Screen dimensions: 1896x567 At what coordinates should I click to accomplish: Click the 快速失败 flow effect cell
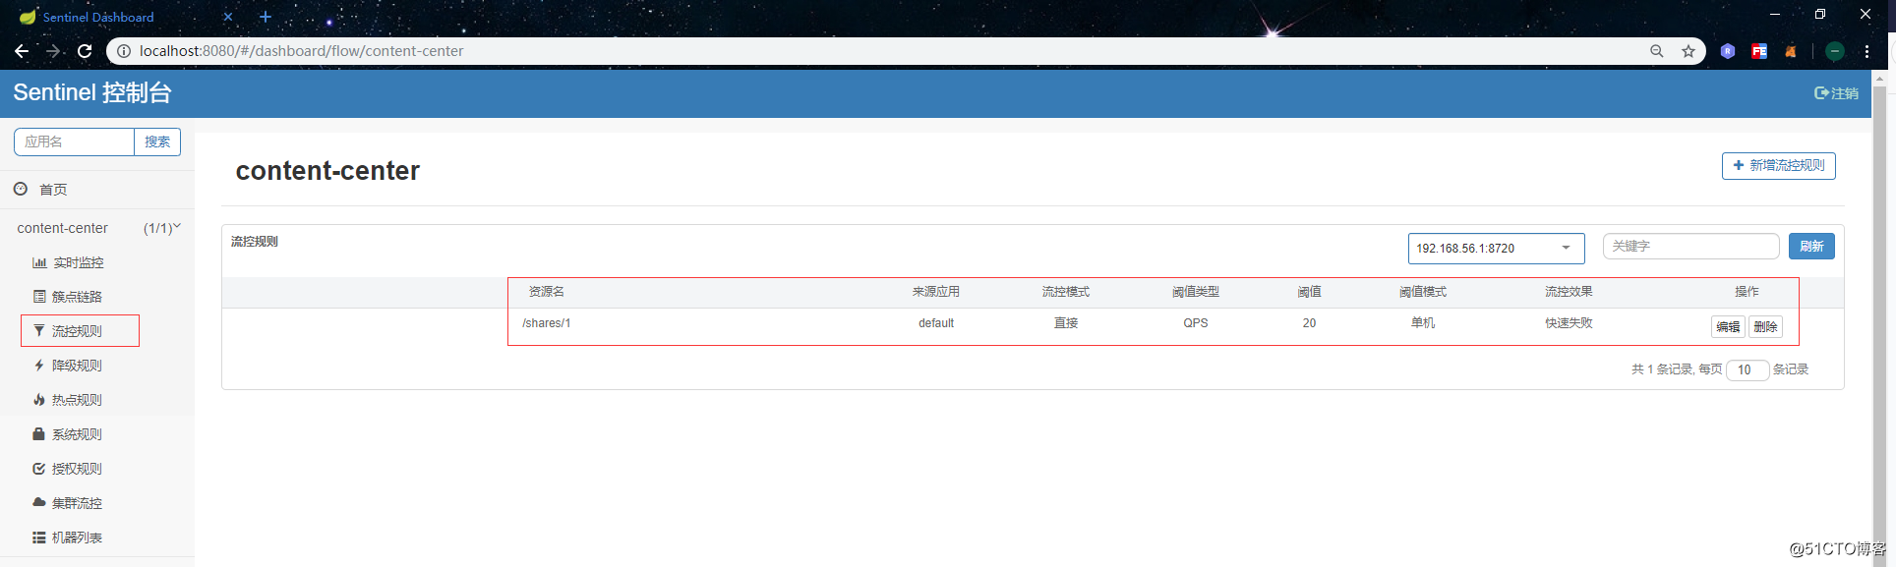tap(1569, 323)
